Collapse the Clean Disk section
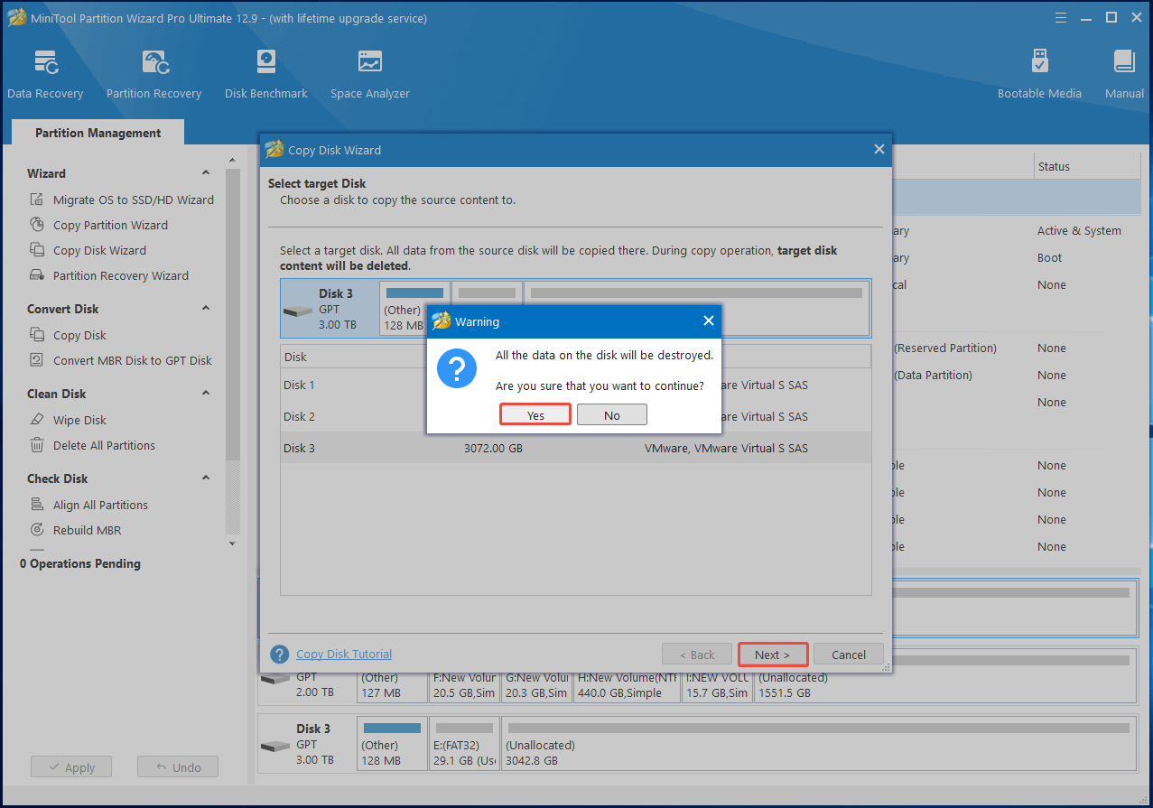 click(206, 394)
